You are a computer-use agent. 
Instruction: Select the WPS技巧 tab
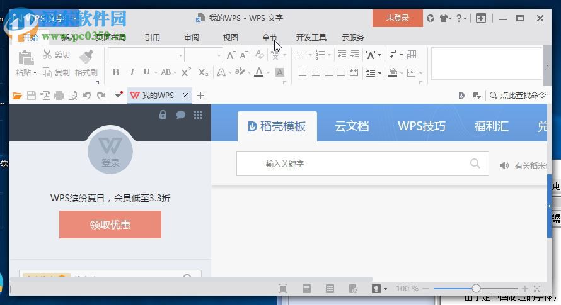click(422, 126)
